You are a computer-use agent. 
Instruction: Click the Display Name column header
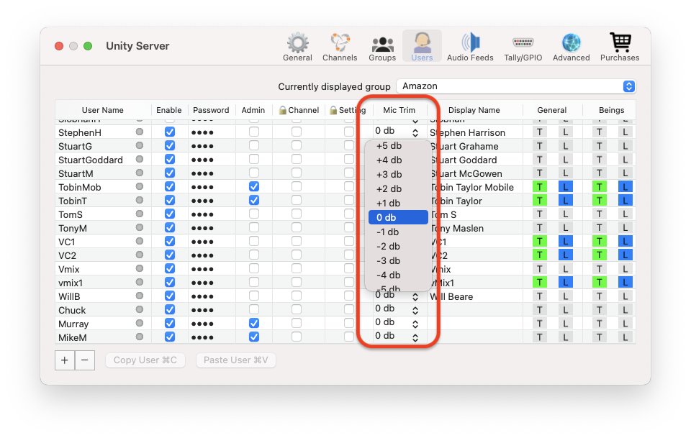click(474, 110)
